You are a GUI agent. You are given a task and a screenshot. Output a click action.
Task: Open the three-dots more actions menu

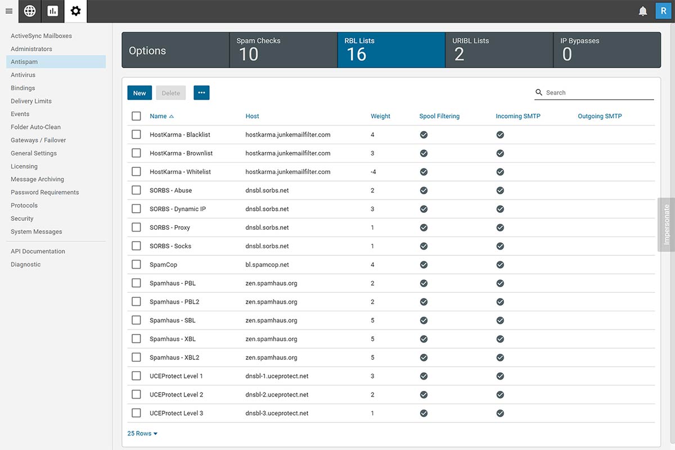pos(201,93)
